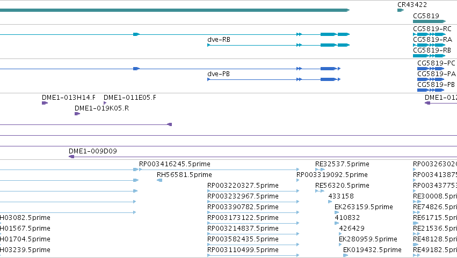Click the RP003110499.5prime EST label

point(243,250)
